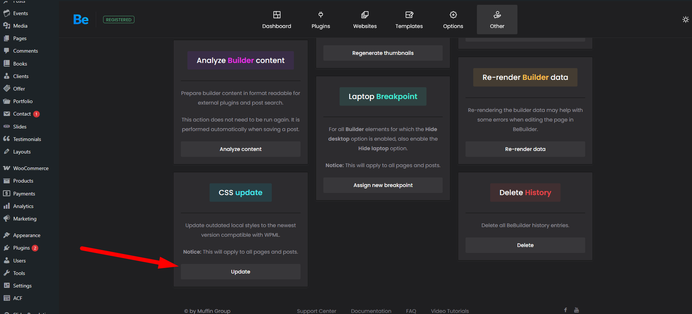
Task: Open Analytics from sidebar
Action: click(23, 206)
